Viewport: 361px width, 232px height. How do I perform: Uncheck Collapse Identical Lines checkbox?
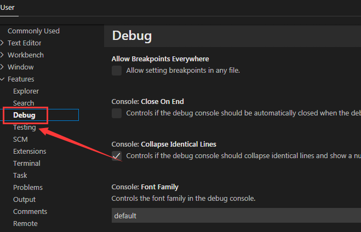[117, 156]
